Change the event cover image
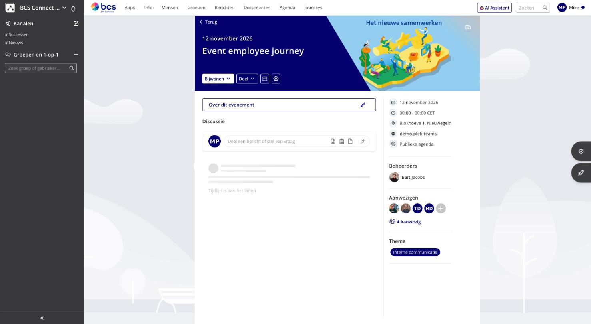 (468, 27)
